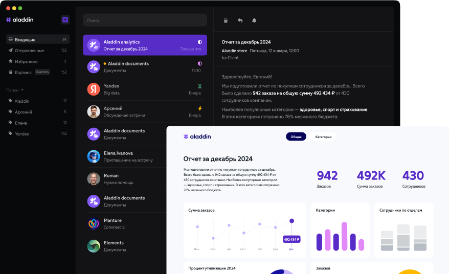This screenshot has height=274, width=449.
Task: Select the Yandex tag folder
Action: click(x=37, y=134)
